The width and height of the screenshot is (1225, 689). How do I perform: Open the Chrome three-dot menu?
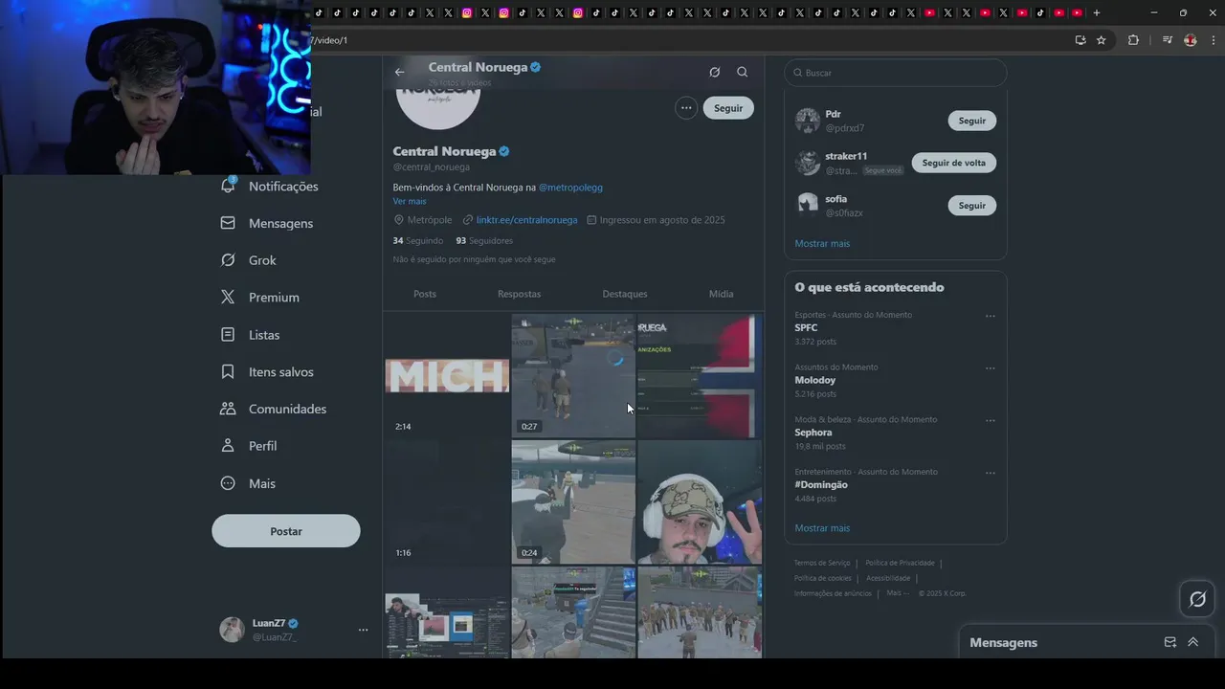pos(1213,40)
